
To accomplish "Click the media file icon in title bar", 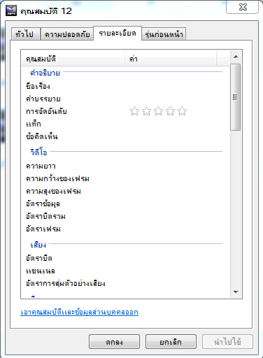I will [x=11, y=10].
